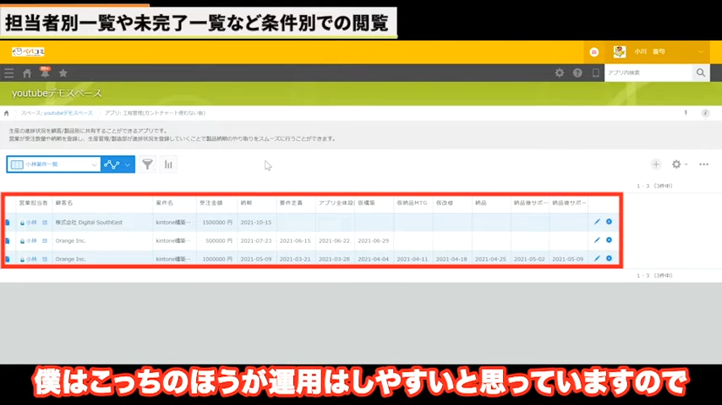Edit the 500000 円 Orange Inc. record

(597, 240)
